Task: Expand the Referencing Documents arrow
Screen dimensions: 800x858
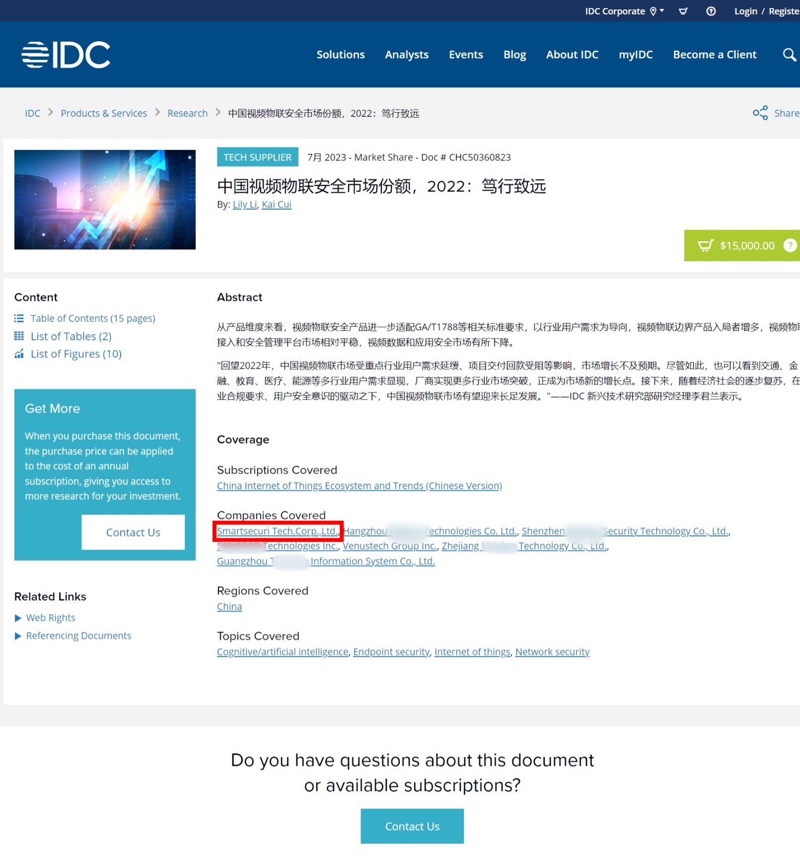Action: coord(18,636)
